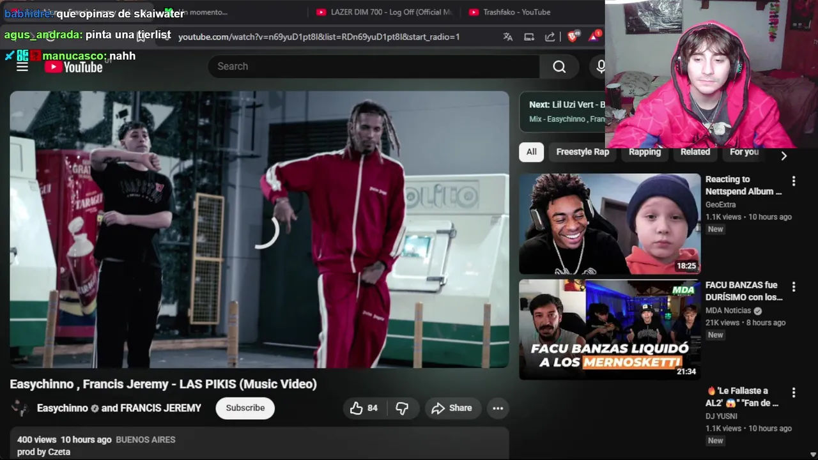Open the Next: Lil Uzi Vert mix panel
Image resolution: width=818 pixels, height=460 pixels.
tap(562, 112)
